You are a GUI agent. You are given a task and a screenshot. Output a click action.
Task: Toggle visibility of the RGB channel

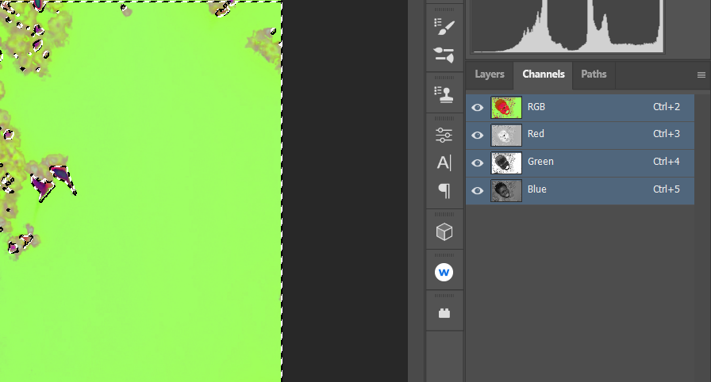(477, 107)
